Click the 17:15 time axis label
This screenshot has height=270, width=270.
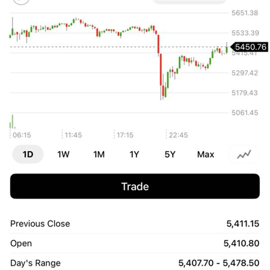[x=125, y=135]
